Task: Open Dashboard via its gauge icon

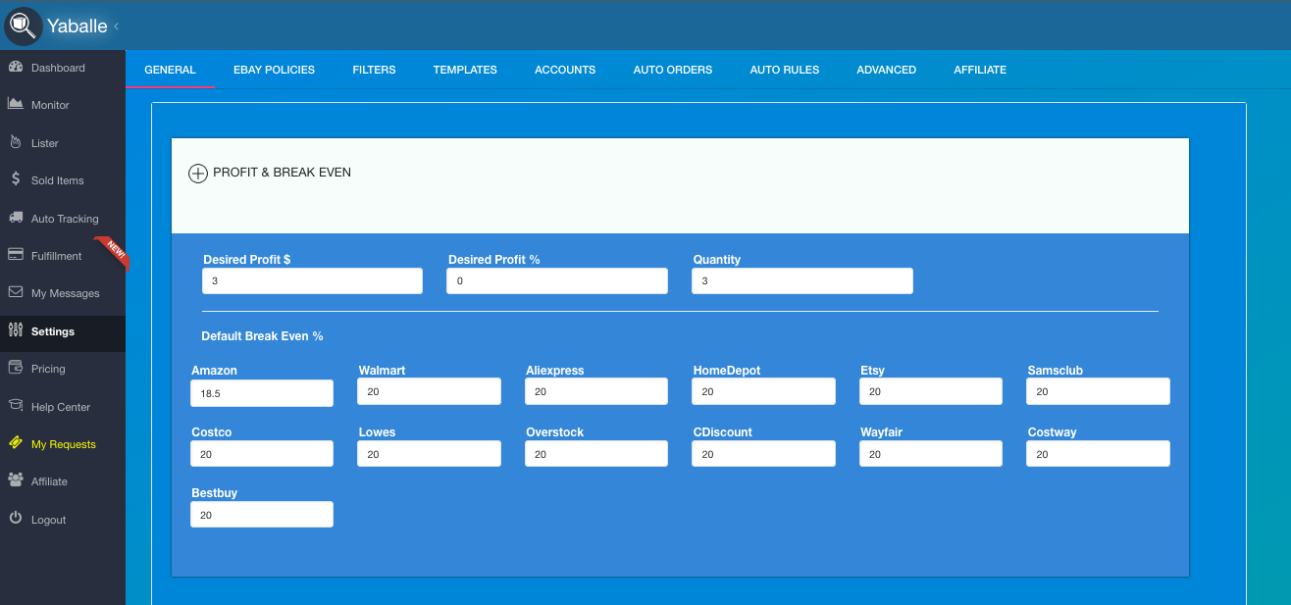Action: [x=15, y=68]
